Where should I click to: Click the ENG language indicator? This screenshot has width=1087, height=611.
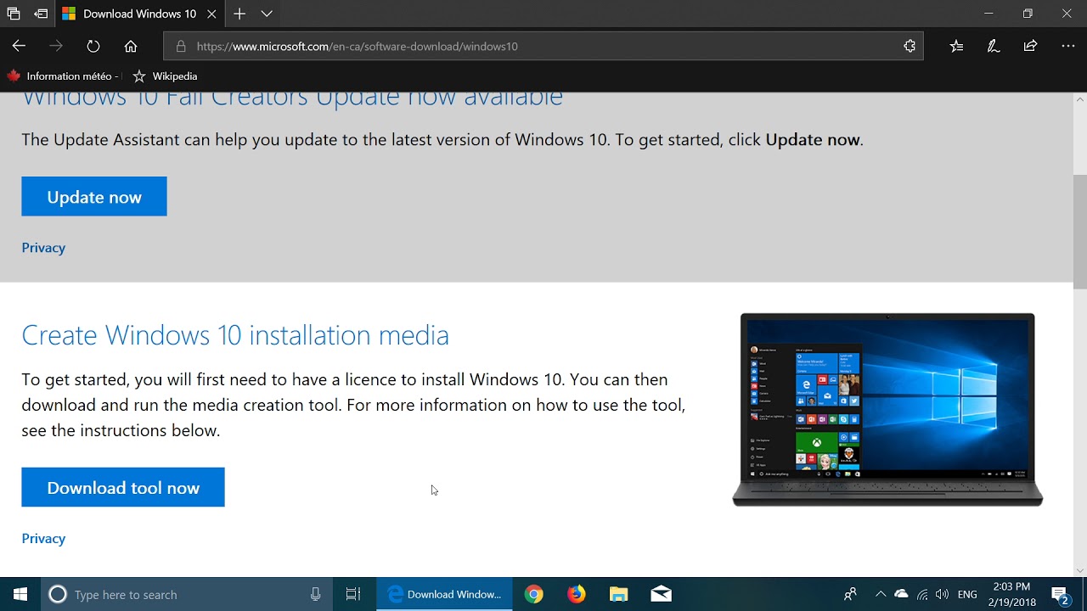pyautogui.click(x=967, y=594)
